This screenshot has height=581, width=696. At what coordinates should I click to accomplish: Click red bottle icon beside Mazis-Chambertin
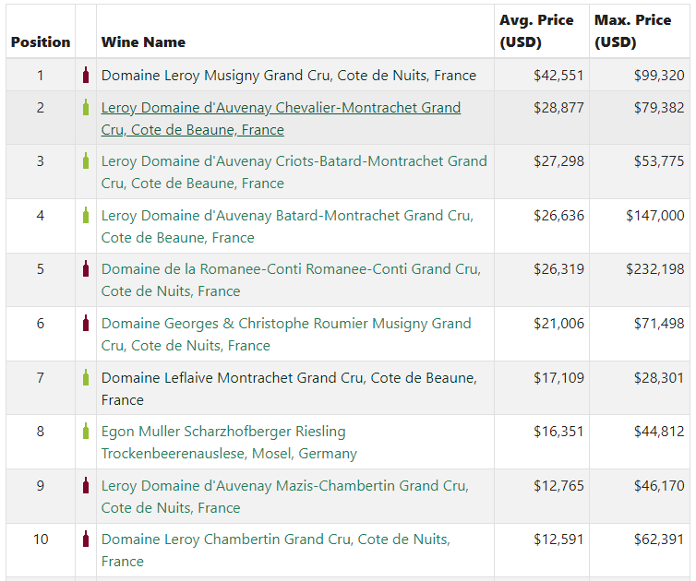(x=86, y=486)
